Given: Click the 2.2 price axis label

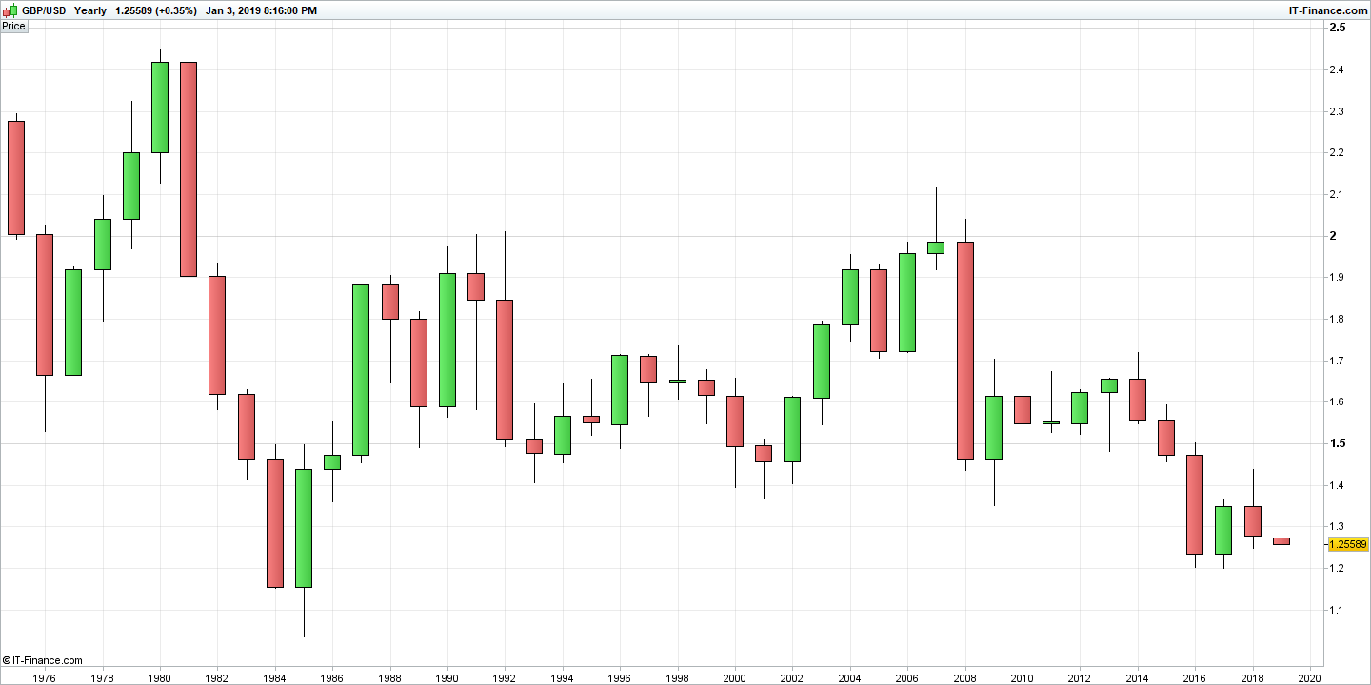Looking at the screenshot, I should pyautogui.click(x=1337, y=153).
